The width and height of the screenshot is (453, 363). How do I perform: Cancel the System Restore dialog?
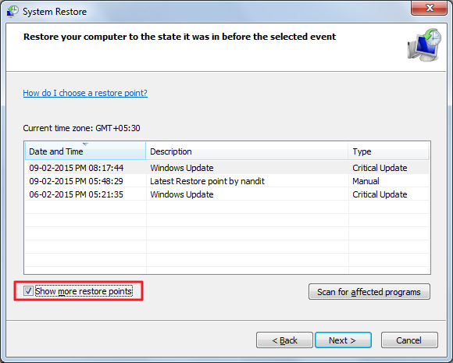pos(409,340)
